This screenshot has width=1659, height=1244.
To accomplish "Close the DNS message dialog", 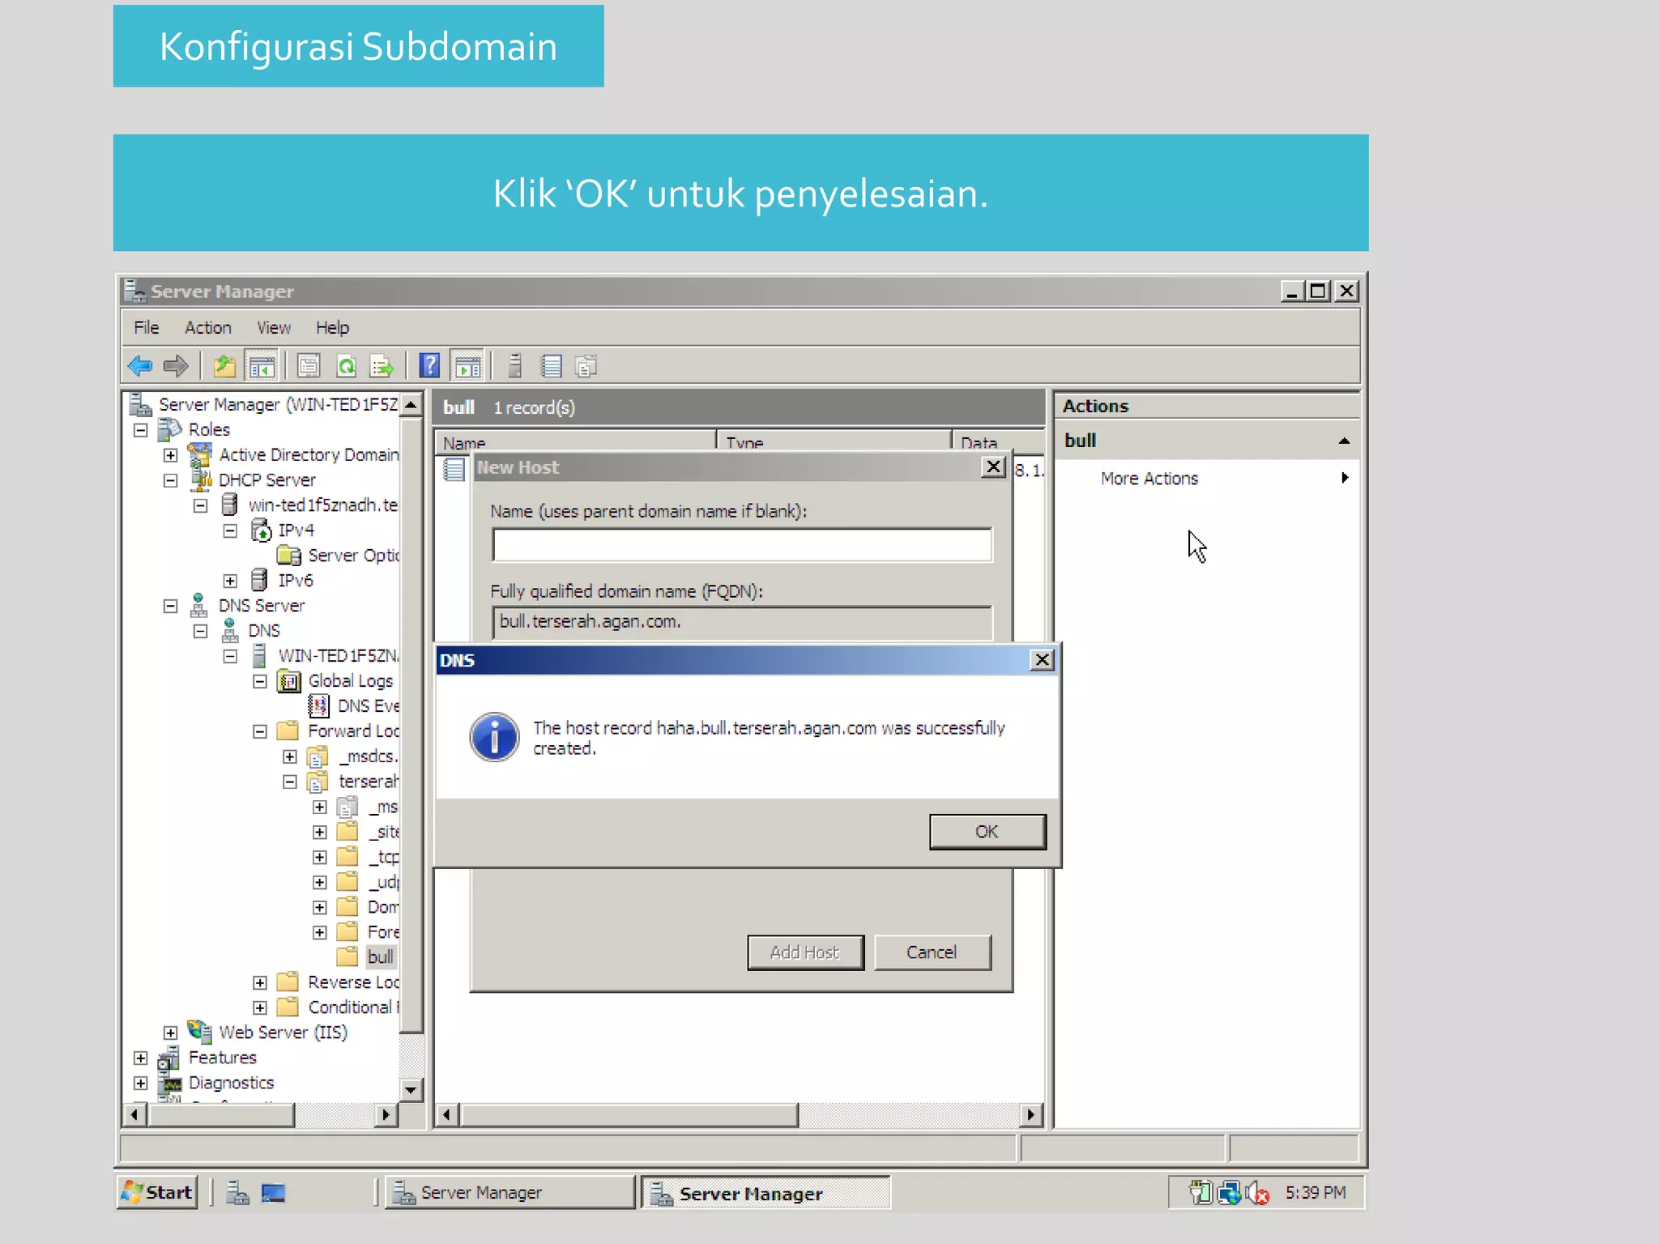I will 1042,660.
